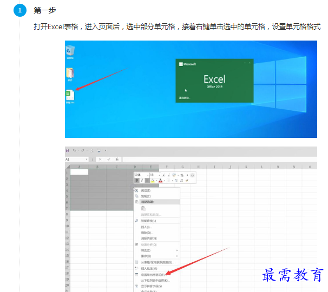Image resolution: width=328 pixels, height=292 pixels.
Task: Click the cancel X icon in formula bar
Action: coord(100,160)
